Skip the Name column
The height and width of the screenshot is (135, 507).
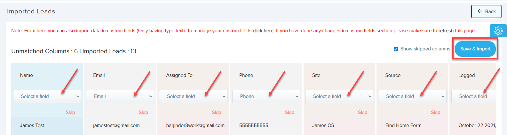[x=70, y=112]
